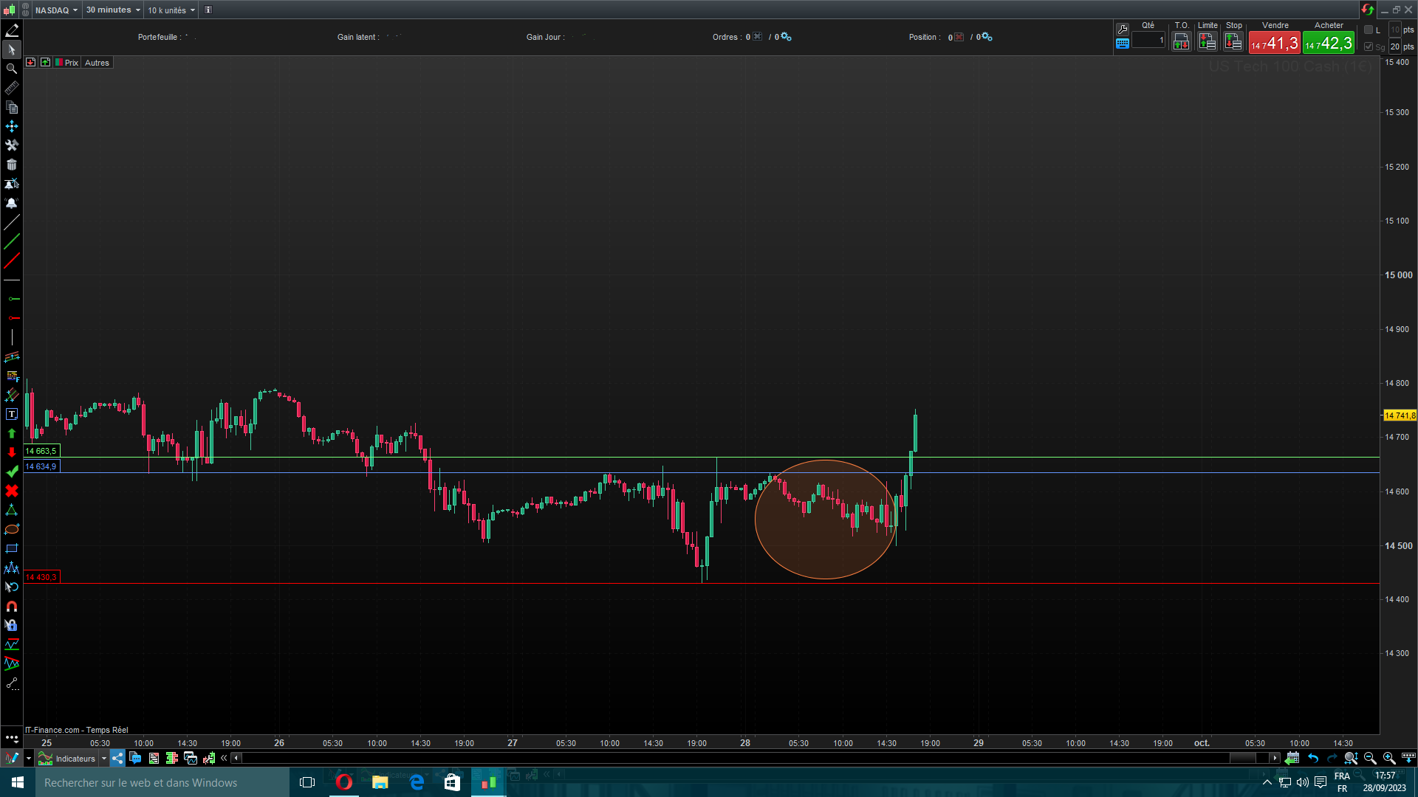Toggle the Sg checkbox
This screenshot has height=797, width=1418.
(1369, 46)
